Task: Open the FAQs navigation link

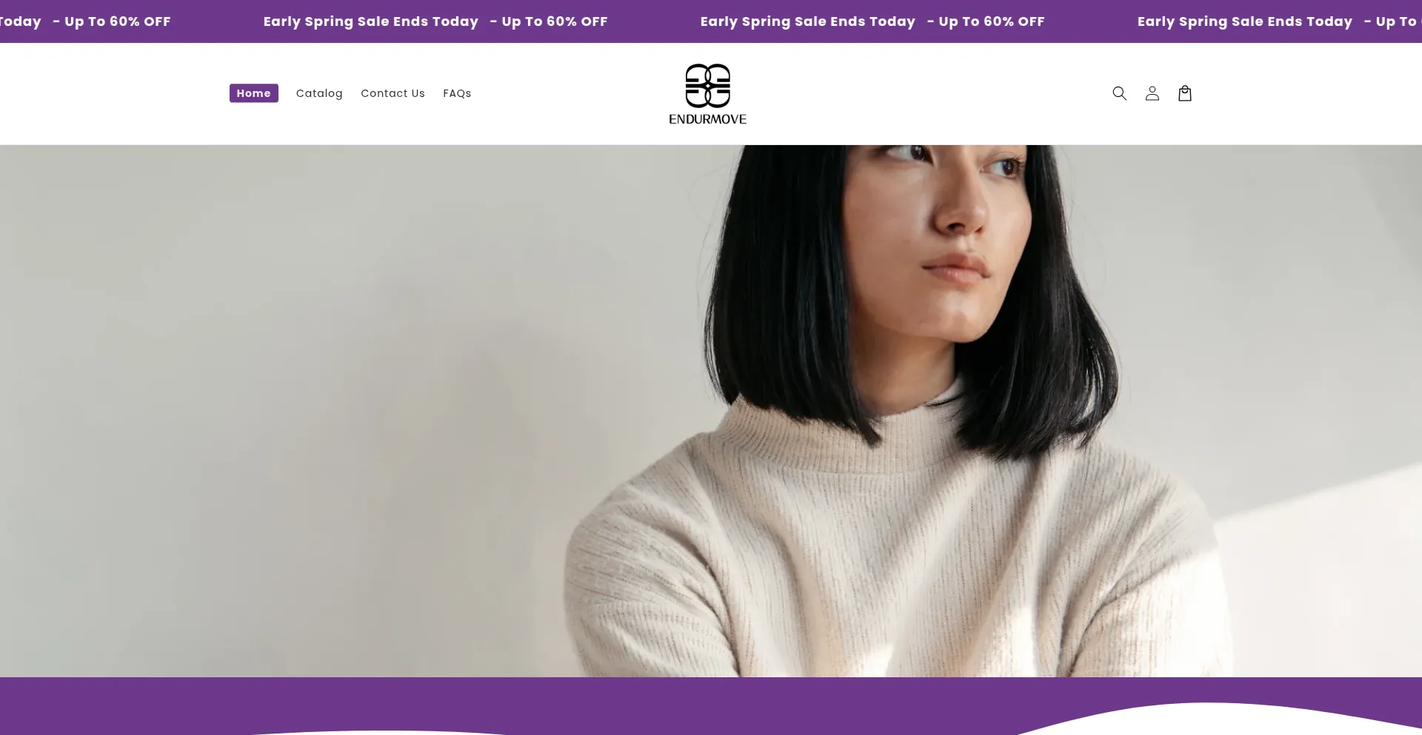Action: click(457, 93)
